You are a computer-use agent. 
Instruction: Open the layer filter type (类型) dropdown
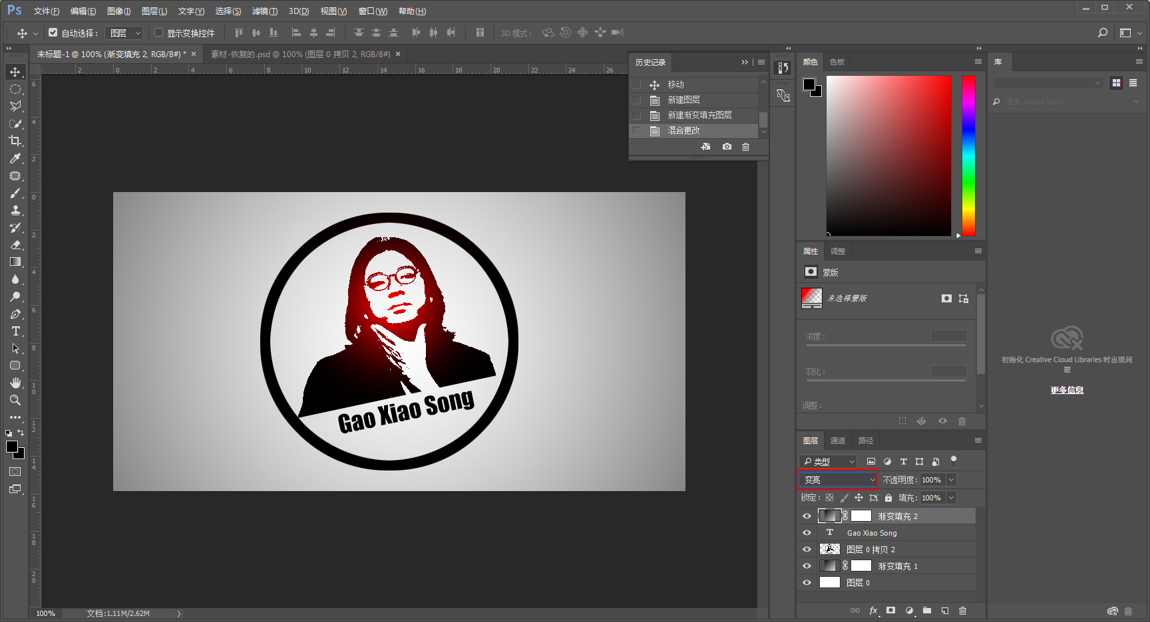point(829,461)
